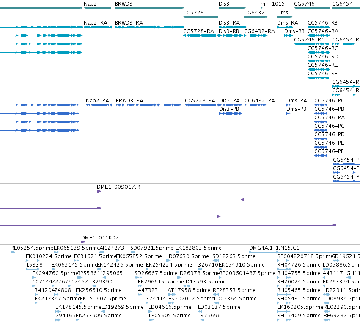Select the BRWD3-RA transcript

point(150,27)
